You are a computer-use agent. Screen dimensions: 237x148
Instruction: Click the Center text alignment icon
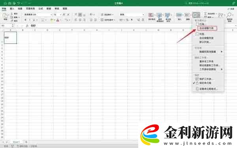pos(80,20)
